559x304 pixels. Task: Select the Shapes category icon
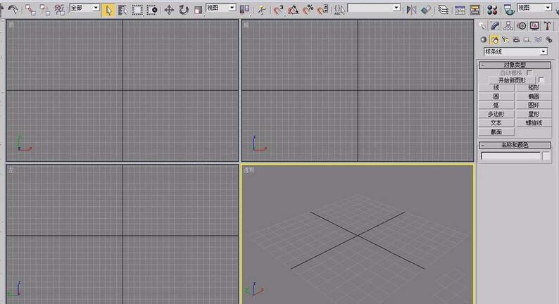coord(494,39)
